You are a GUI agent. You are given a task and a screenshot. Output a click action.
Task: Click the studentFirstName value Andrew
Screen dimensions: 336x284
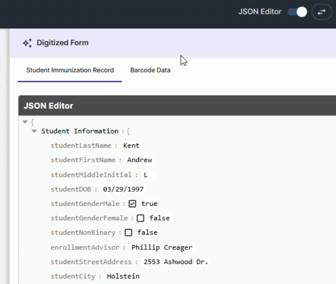pos(139,160)
